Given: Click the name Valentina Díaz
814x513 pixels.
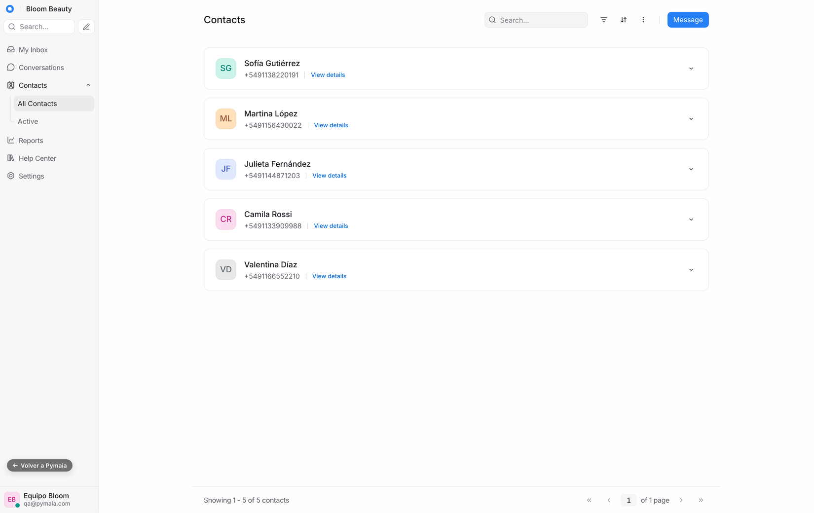Looking at the screenshot, I should (x=271, y=264).
